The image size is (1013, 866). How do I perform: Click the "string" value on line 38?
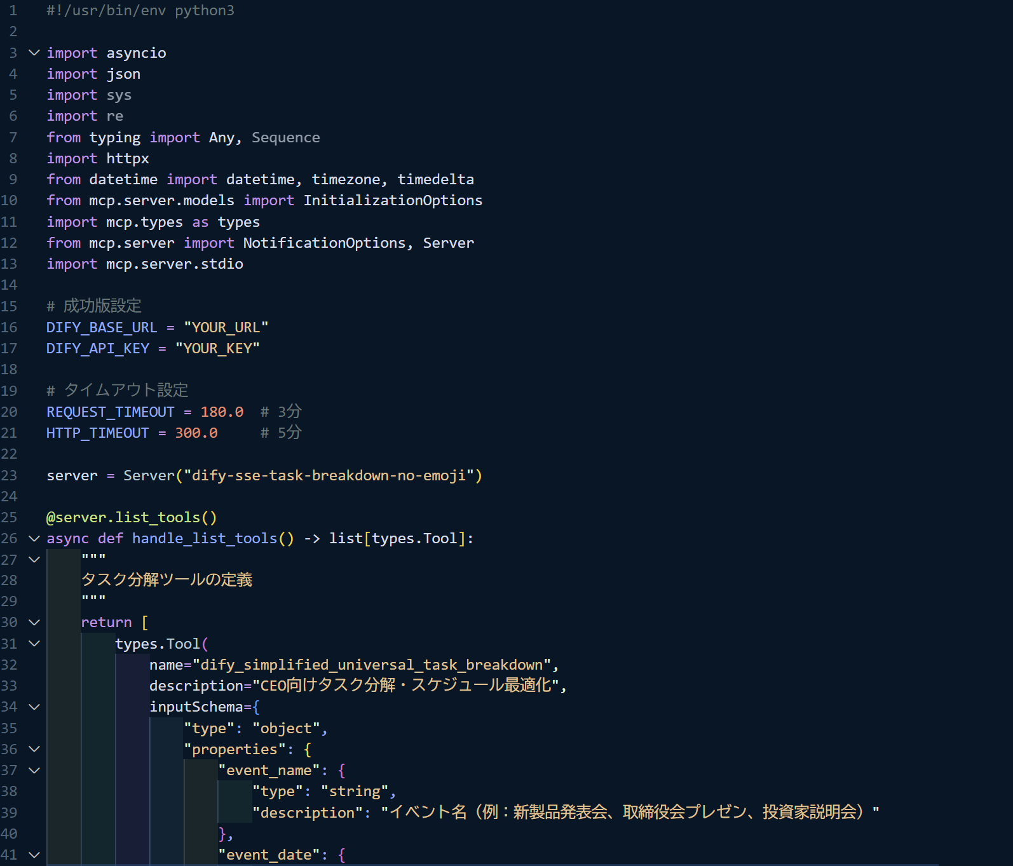click(355, 791)
